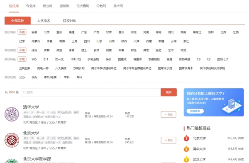The image size is (249, 163).
Task: Filter feature 985
Action: click(34, 59)
